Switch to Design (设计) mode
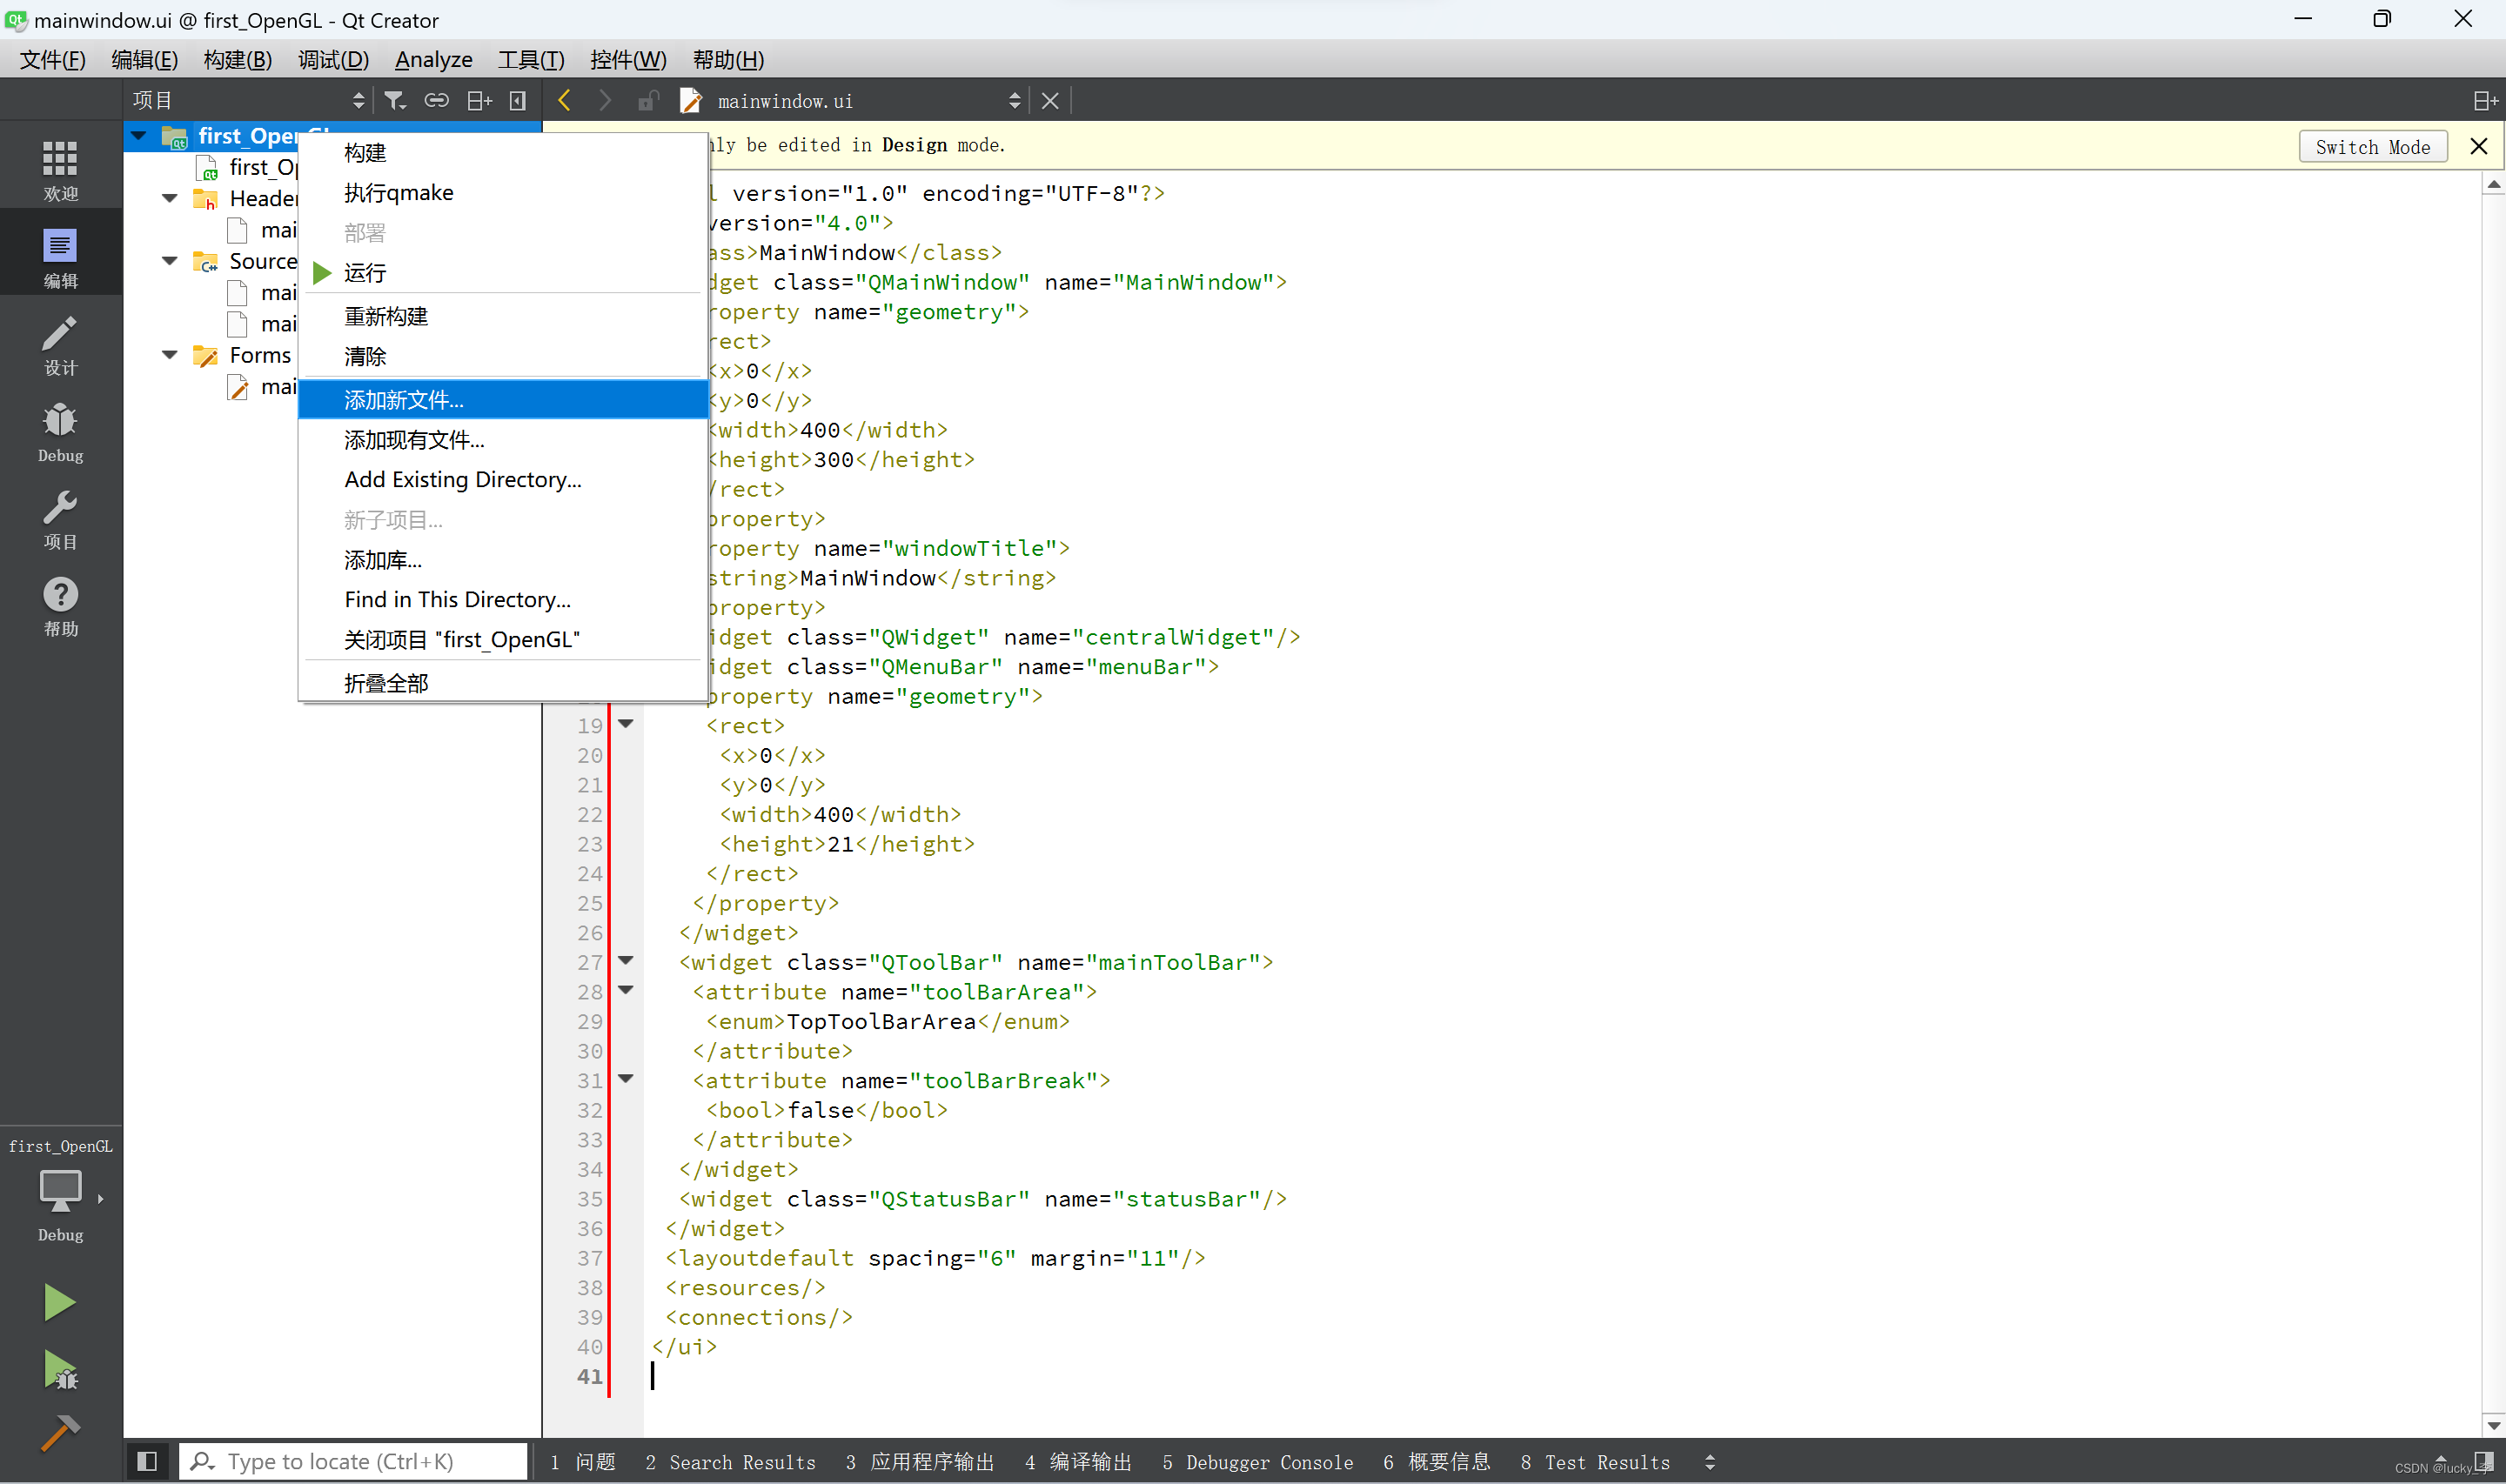 pyautogui.click(x=60, y=345)
